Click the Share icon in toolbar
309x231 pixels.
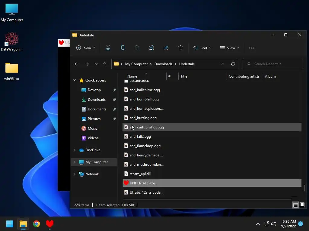click(166, 48)
